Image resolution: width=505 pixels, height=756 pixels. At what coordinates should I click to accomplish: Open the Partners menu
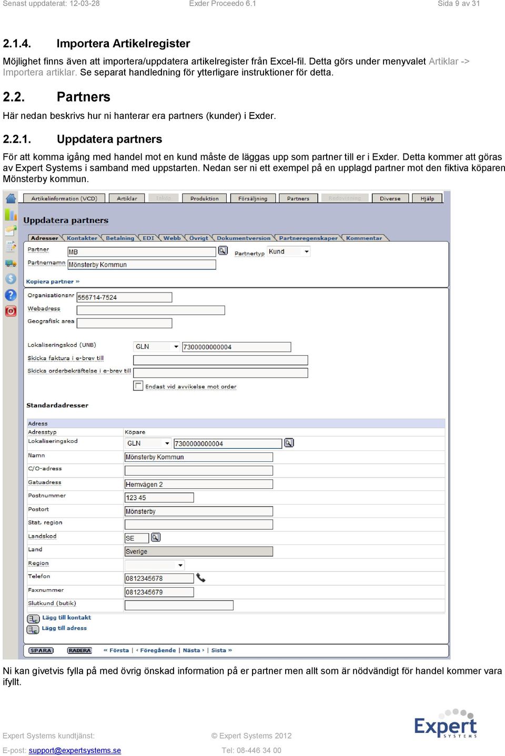click(x=298, y=198)
